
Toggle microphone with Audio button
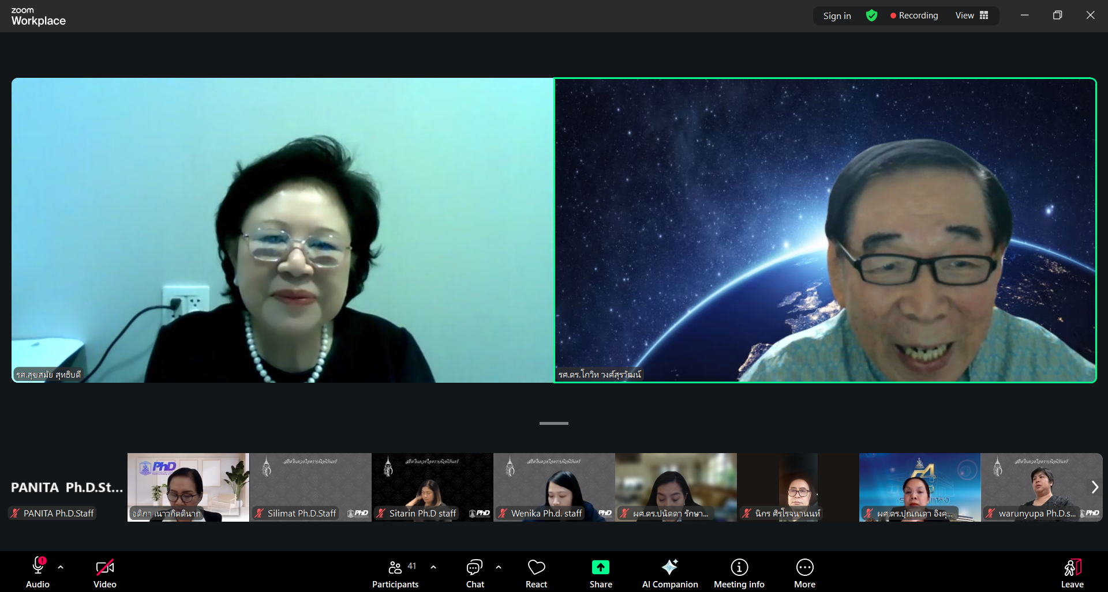tap(38, 568)
